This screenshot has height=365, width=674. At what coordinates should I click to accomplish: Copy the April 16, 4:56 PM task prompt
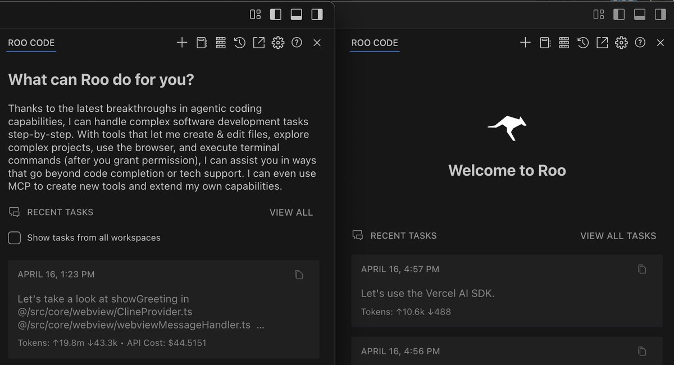[x=642, y=351]
